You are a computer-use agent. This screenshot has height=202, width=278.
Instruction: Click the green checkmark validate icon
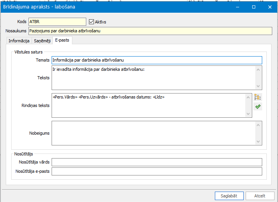(258, 107)
